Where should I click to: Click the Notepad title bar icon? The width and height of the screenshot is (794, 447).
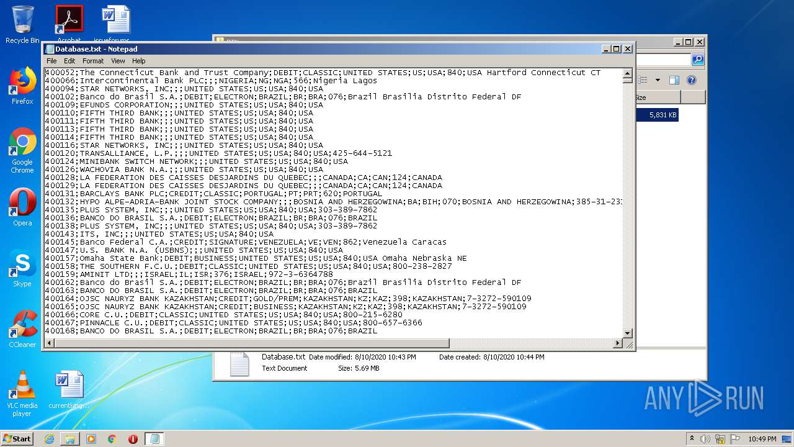(50, 49)
